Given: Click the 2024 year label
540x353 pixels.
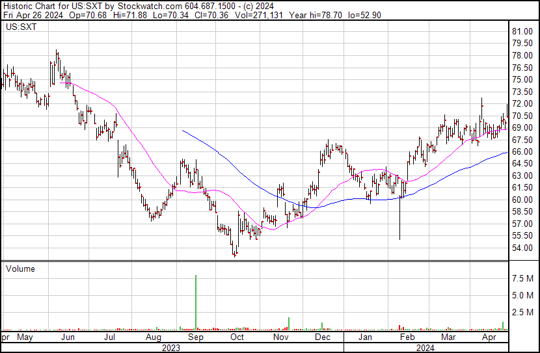Looking at the screenshot, I should tap(425, 348).
